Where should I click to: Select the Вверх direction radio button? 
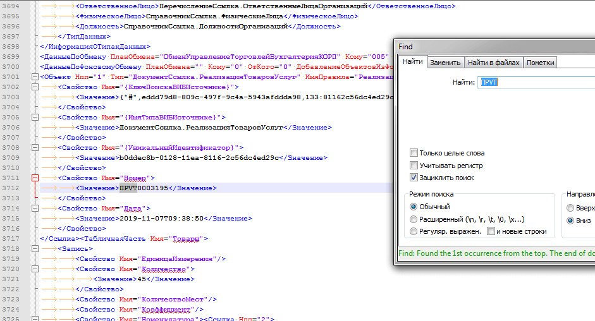click(570, 208)
